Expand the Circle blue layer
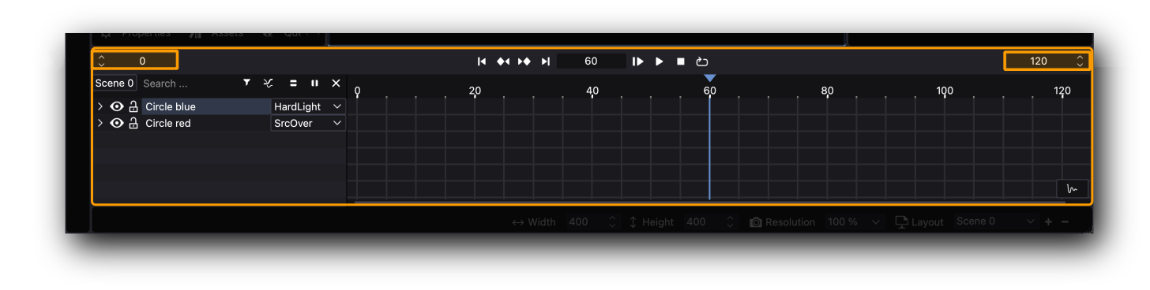The width and height of the screenshot is (1150, 290). [x=100, y=106]
